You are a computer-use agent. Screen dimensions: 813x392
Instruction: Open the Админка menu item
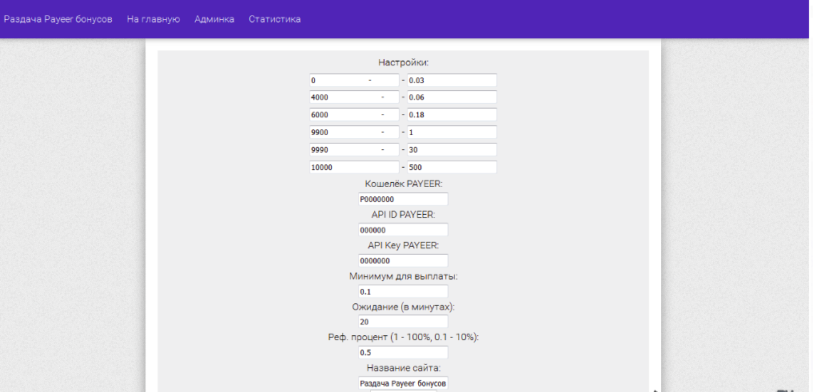(214, 19)
